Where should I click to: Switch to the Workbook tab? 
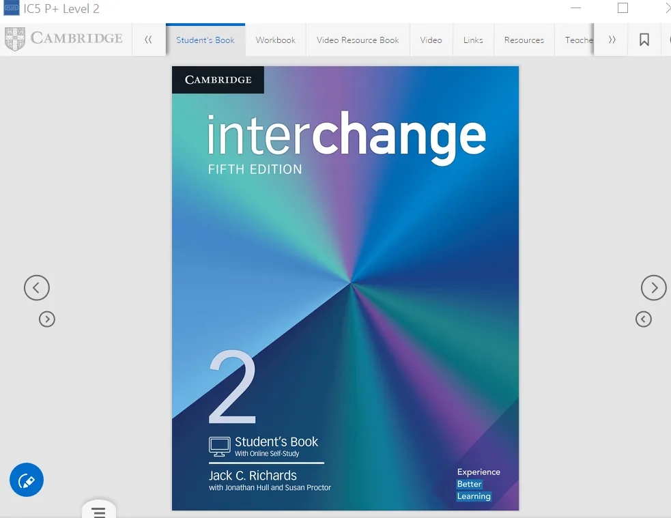point(276,40)
